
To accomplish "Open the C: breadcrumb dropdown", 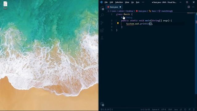I will pyautogui.click(x=108, y=11).
